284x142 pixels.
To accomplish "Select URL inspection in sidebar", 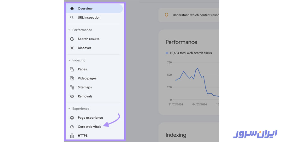I will [x=89, y=18].
